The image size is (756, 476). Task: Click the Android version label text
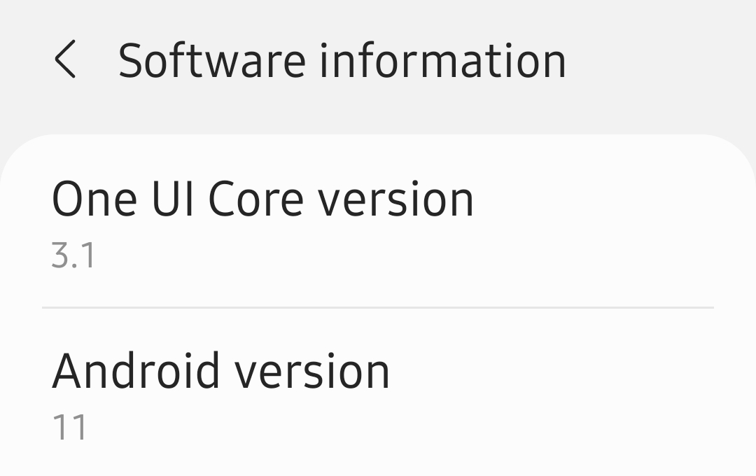pyautogui.click(x=223, y=369)
